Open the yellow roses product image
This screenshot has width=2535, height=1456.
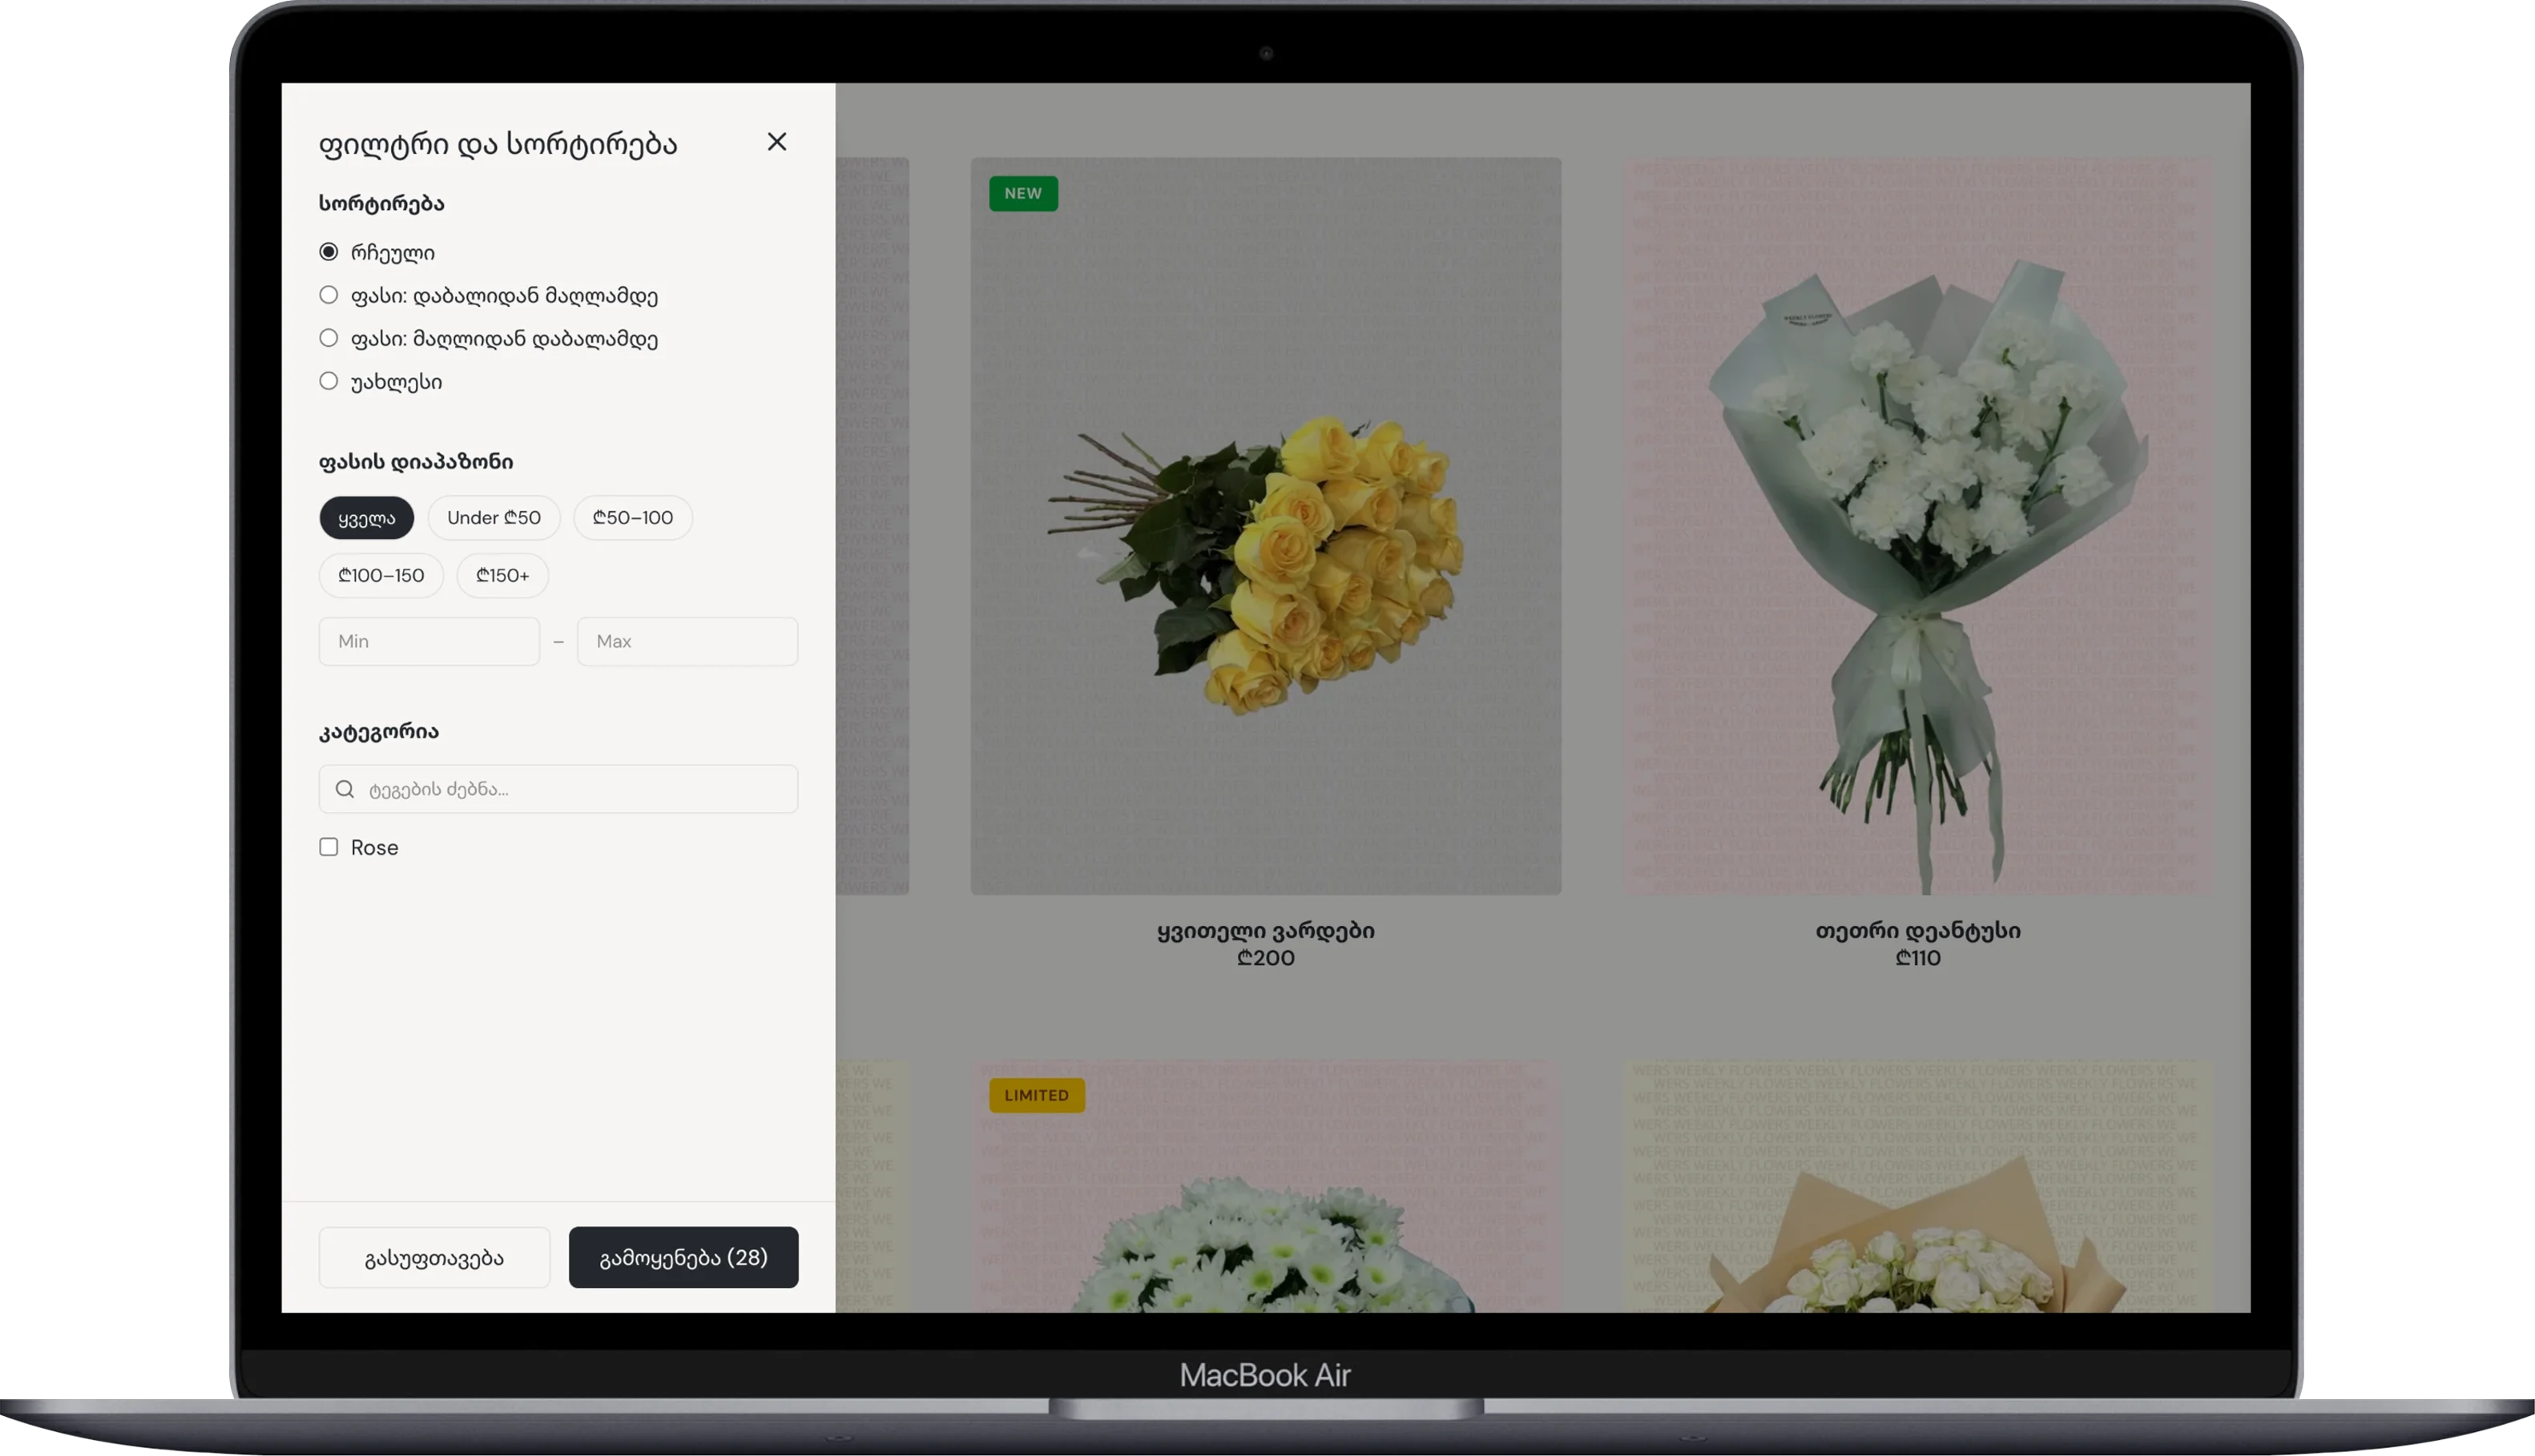[1266, 526]
